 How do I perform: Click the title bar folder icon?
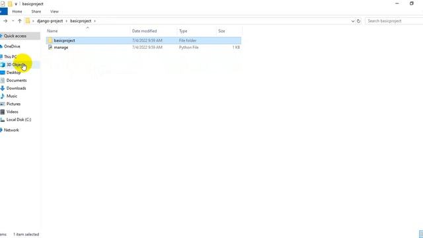10,4
